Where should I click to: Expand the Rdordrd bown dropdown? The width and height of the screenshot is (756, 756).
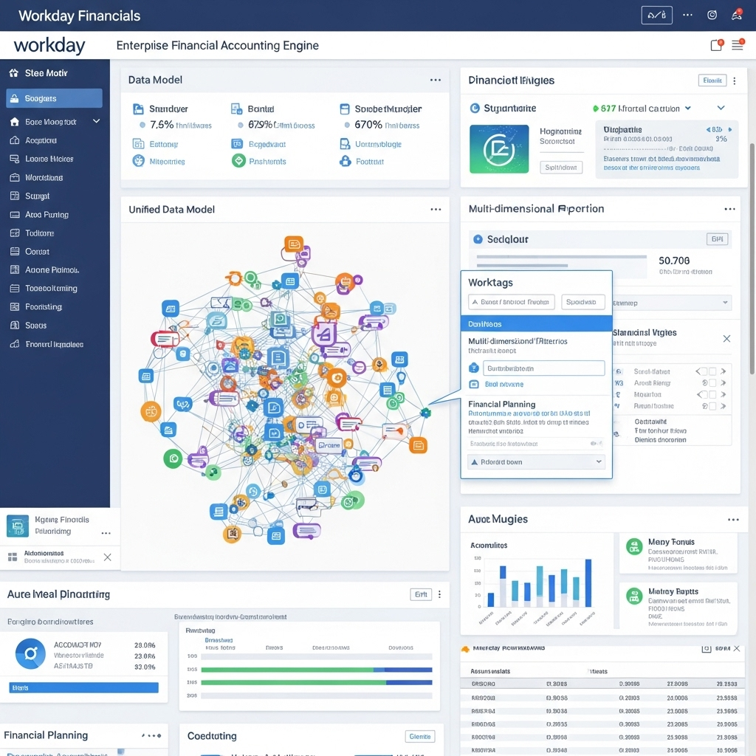(x=536, y=462)
